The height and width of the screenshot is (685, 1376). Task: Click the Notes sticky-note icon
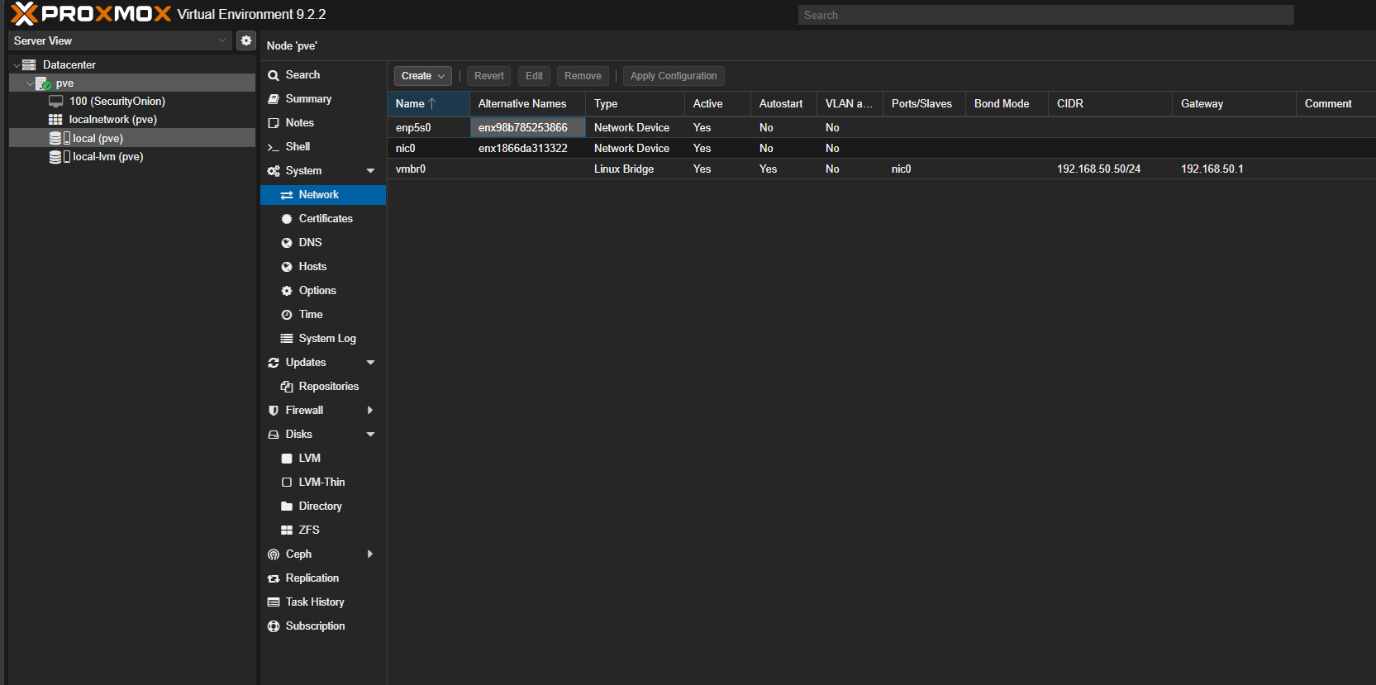click(274, 123)
